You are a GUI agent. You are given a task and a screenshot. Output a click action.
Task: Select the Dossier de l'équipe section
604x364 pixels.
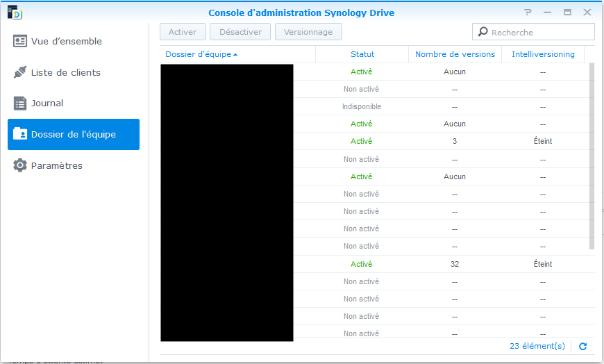pyautogui.click(x=74, y=134)
